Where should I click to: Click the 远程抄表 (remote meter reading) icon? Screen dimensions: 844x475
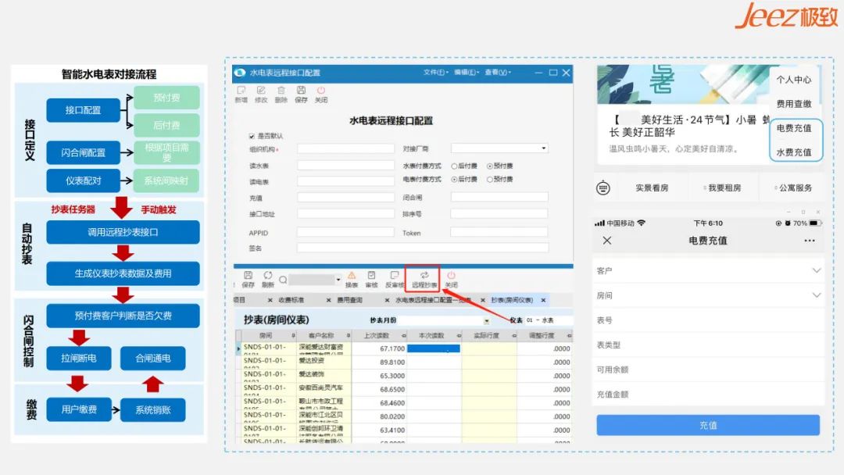click(x=422, y=280)
